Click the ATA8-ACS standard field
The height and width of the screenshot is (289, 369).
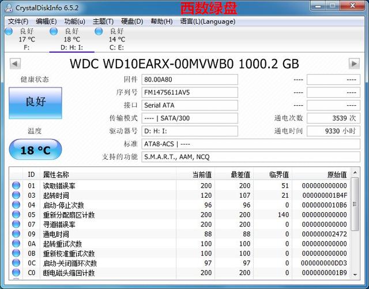tap(251, 144)
